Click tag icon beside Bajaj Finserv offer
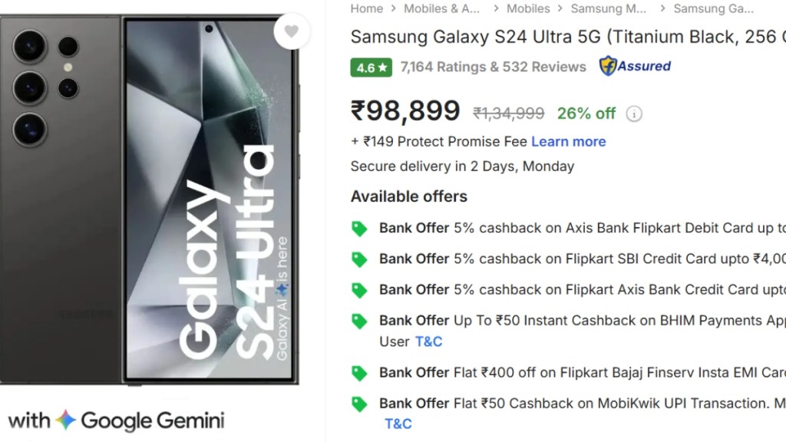 [x=359, y=373]
